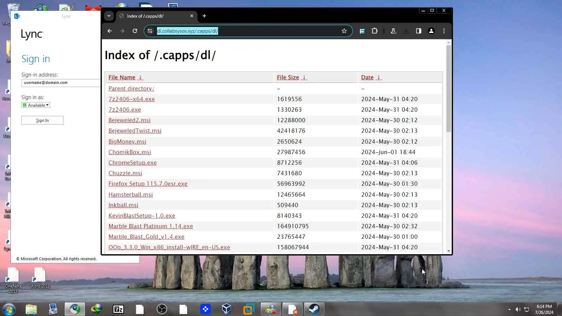Viewport: 562px width, 316px height.
Task: Open the Windows Start menu
Action: 9,309
